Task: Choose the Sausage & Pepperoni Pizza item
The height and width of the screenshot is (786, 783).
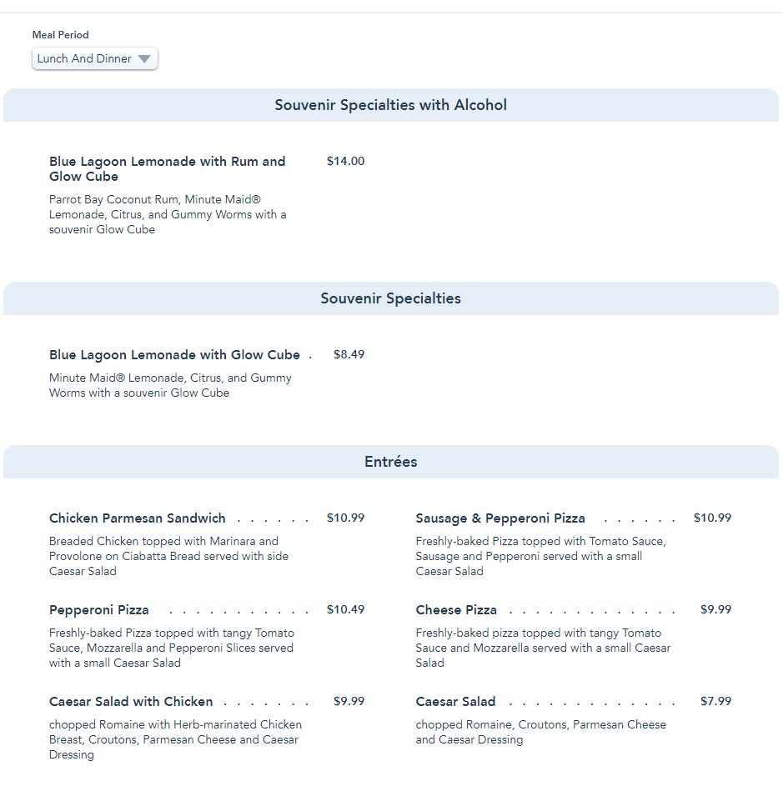Action: pyautogui.click(x=500, y=518)
